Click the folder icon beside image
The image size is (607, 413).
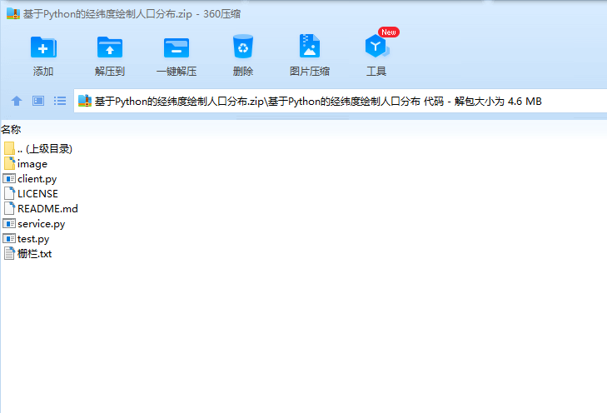[9, 163]
